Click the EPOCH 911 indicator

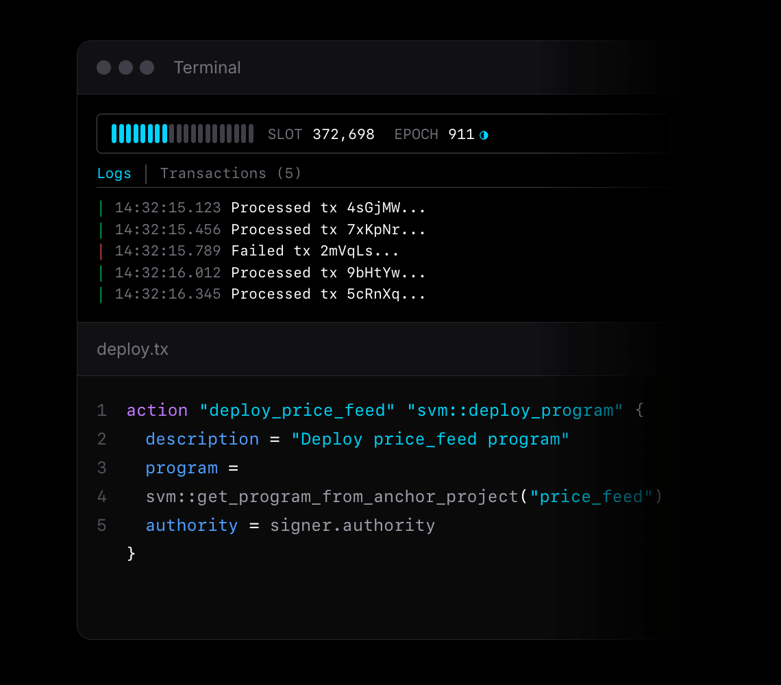click(434, 134)
